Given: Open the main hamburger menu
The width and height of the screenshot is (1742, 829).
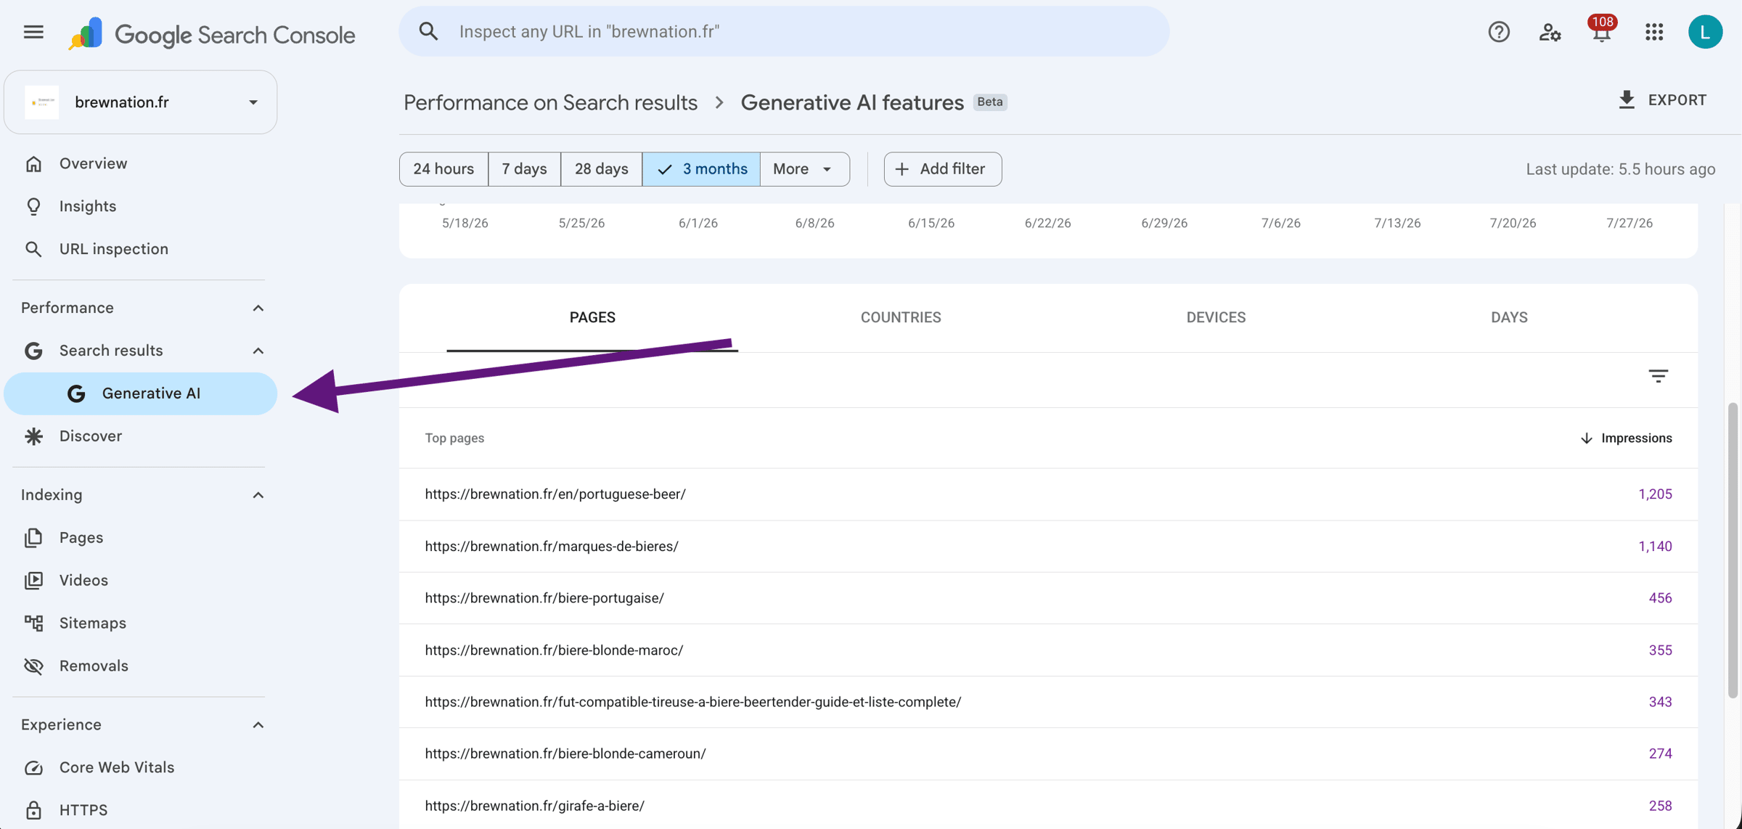Looking at the screenshot, I should (x=33, y=32).
